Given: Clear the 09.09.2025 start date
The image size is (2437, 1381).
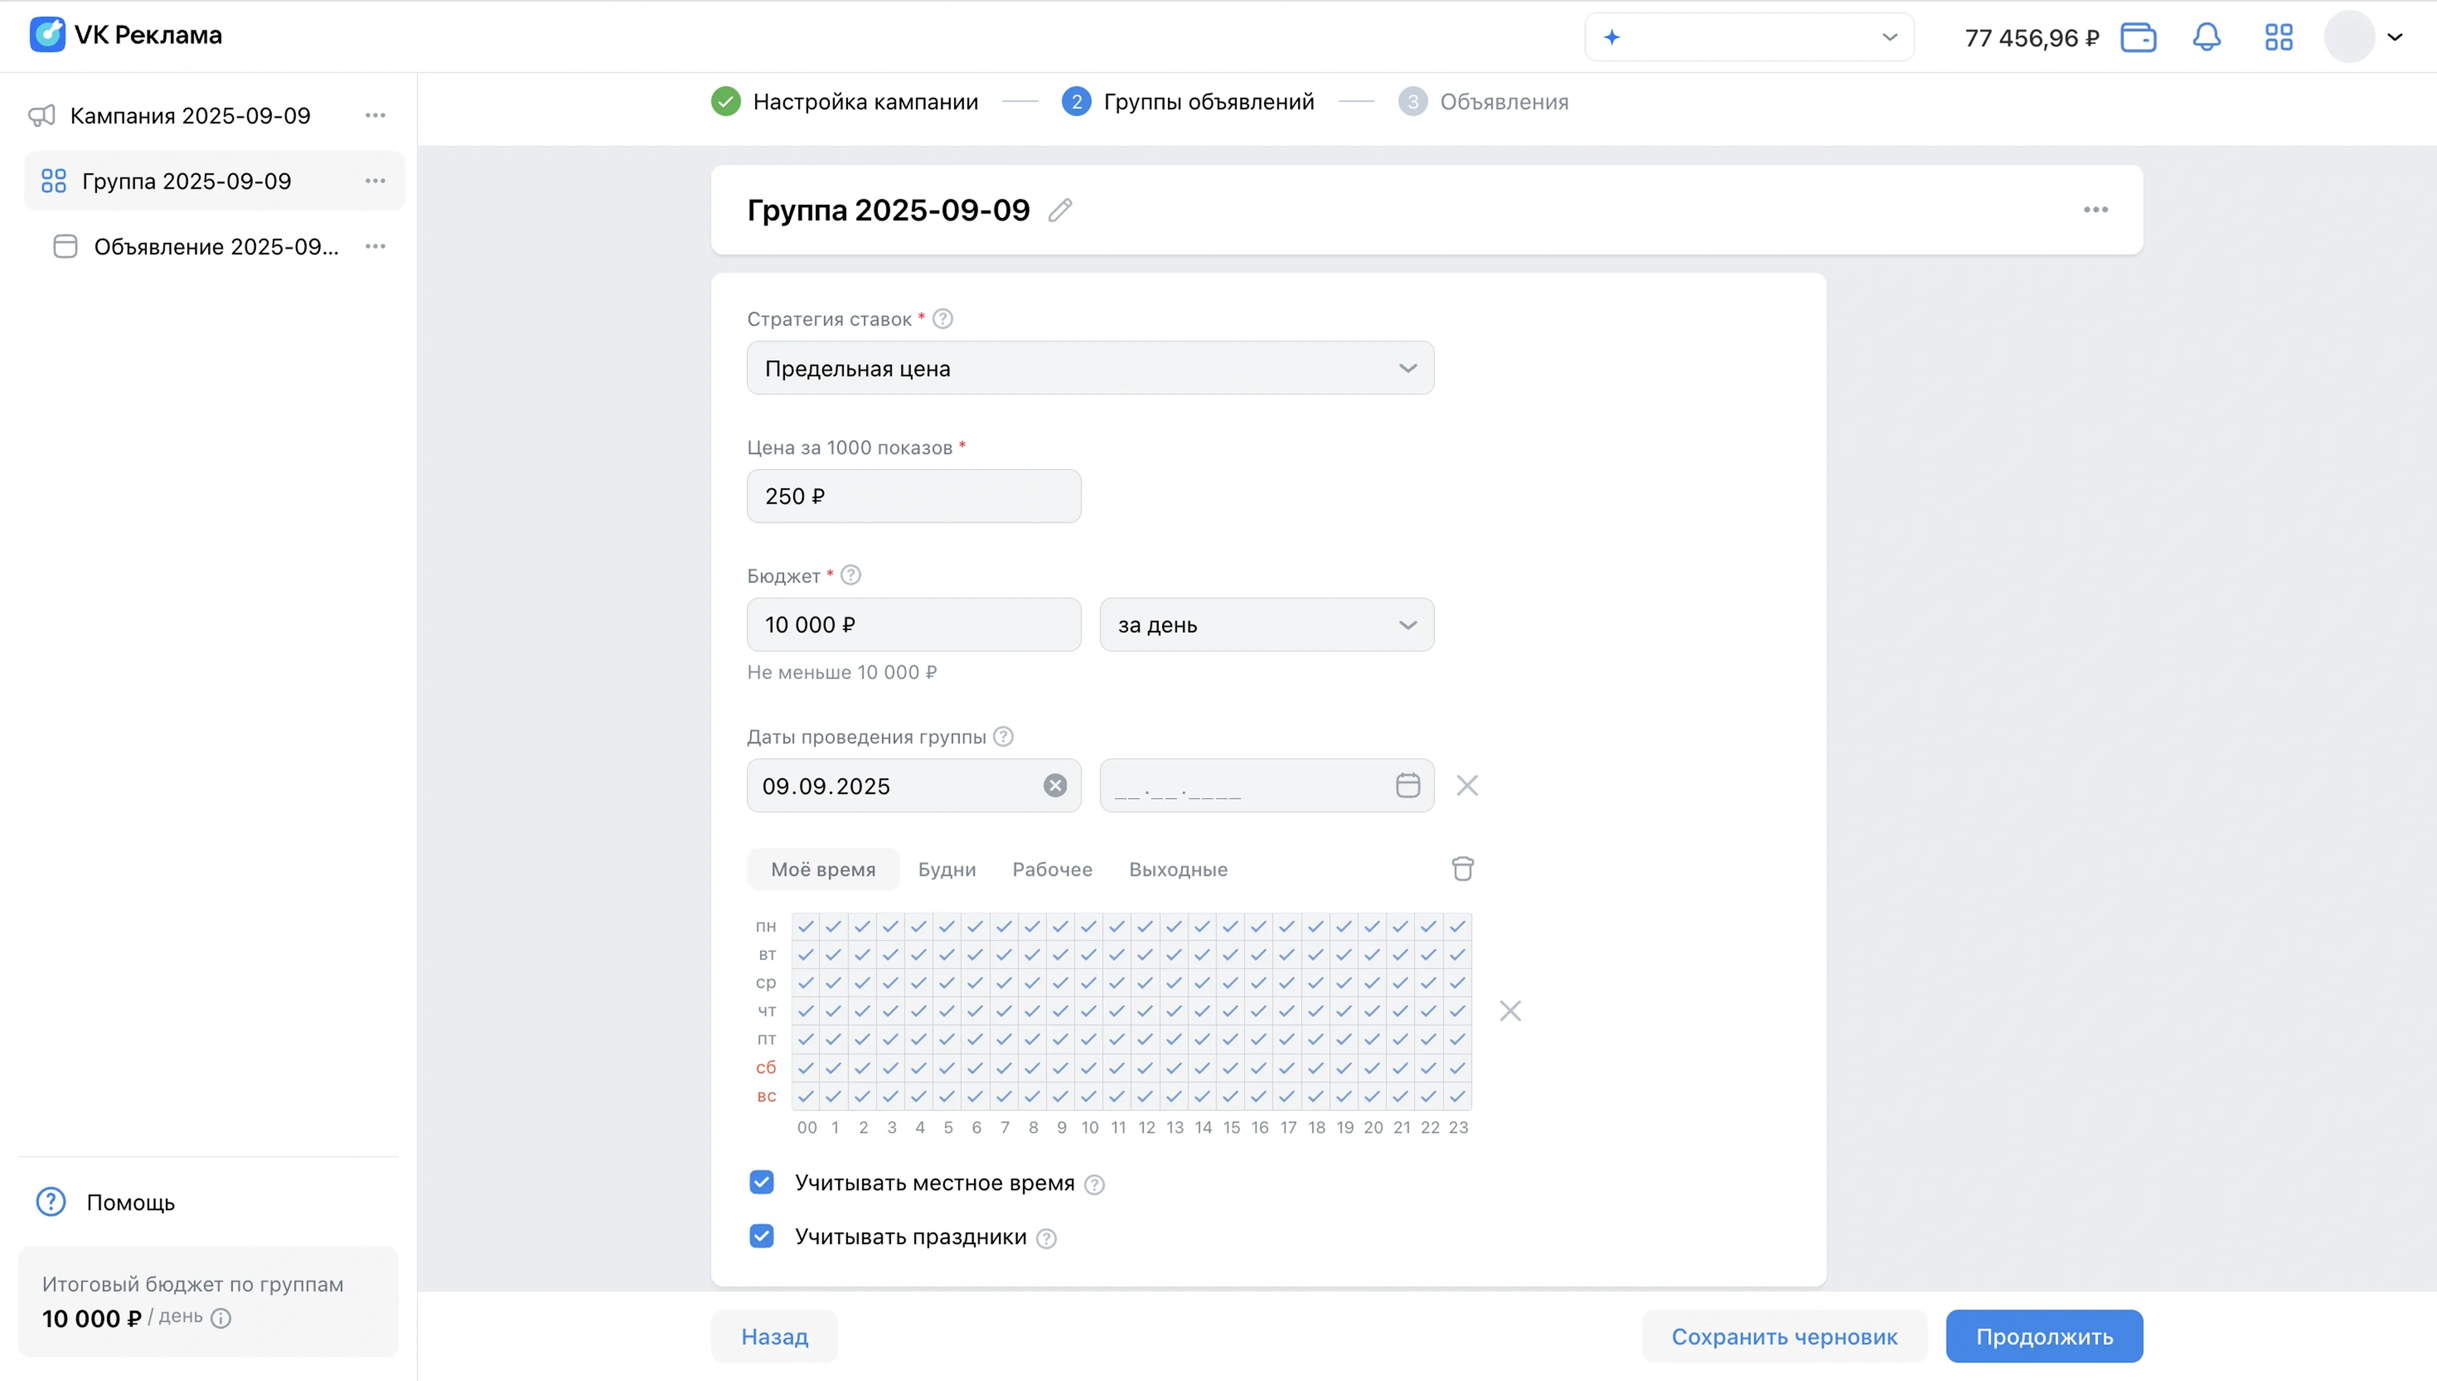Looking at the screenshot, I should [x=1054, y=785].
